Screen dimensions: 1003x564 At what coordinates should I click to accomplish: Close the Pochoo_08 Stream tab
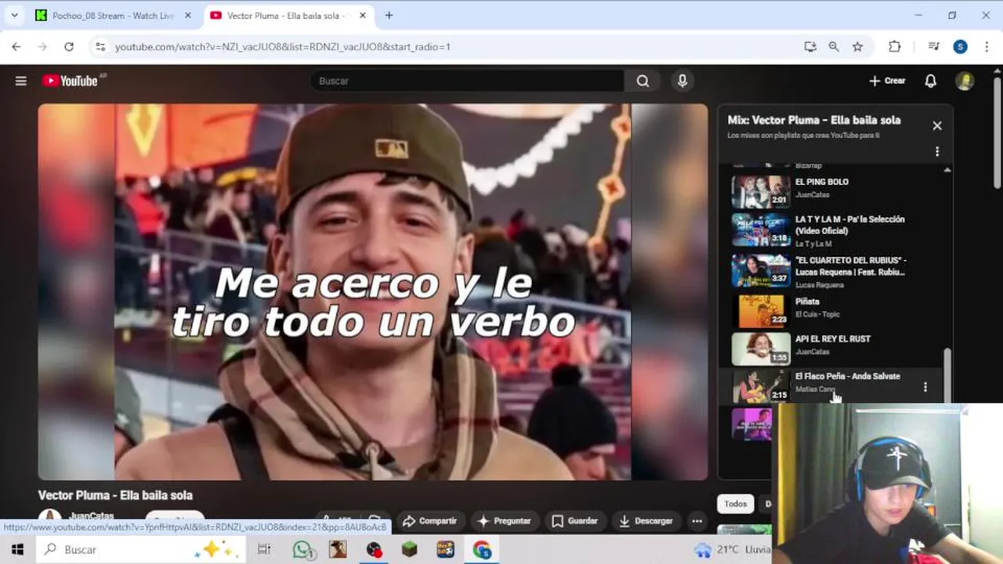188,15
